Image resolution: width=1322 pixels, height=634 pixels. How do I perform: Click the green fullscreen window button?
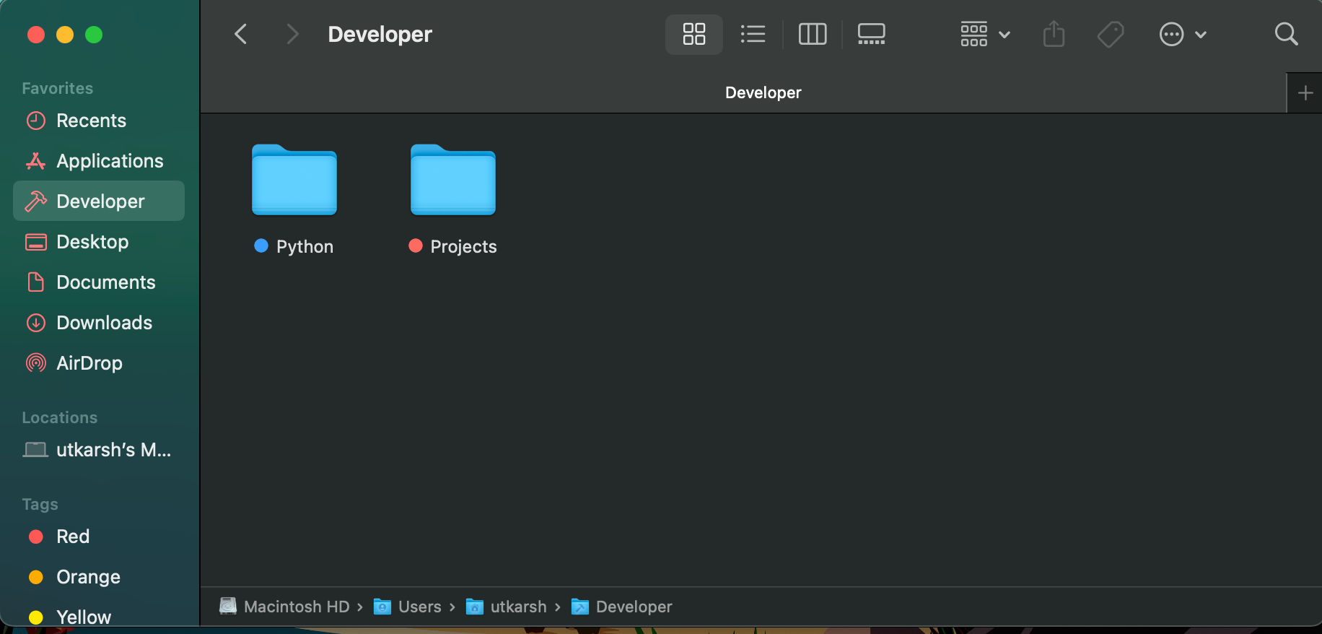pyautogui.click(x=94, y=35)
